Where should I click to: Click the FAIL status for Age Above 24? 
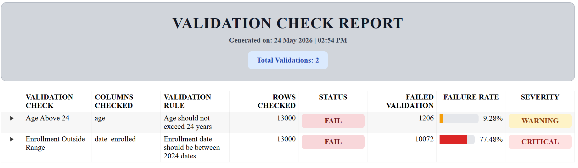(333, 121)
